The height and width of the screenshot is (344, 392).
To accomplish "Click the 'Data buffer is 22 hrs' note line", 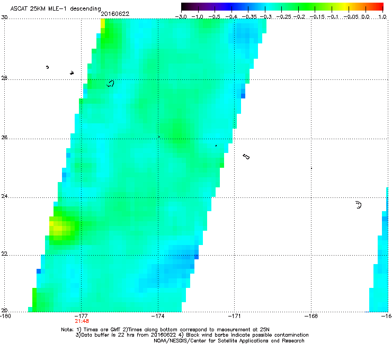I will [192, 335].
